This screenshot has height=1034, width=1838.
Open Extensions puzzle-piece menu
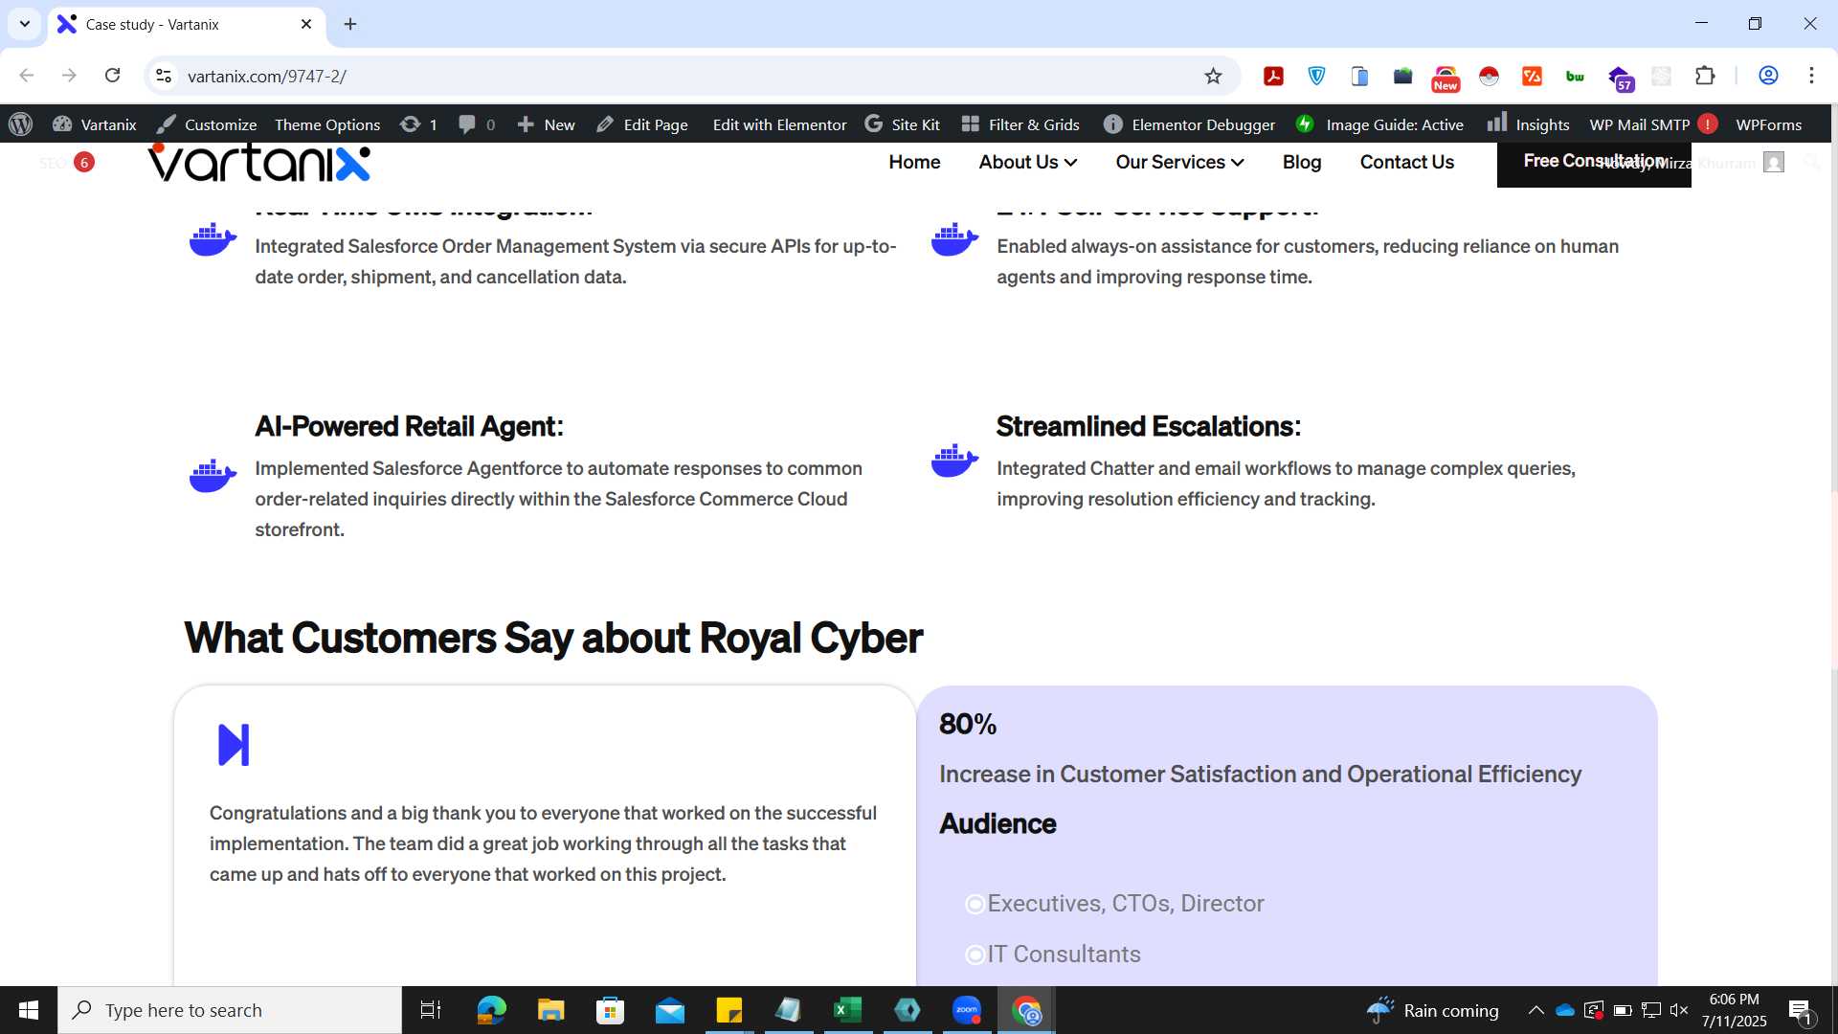point(1705,76)
